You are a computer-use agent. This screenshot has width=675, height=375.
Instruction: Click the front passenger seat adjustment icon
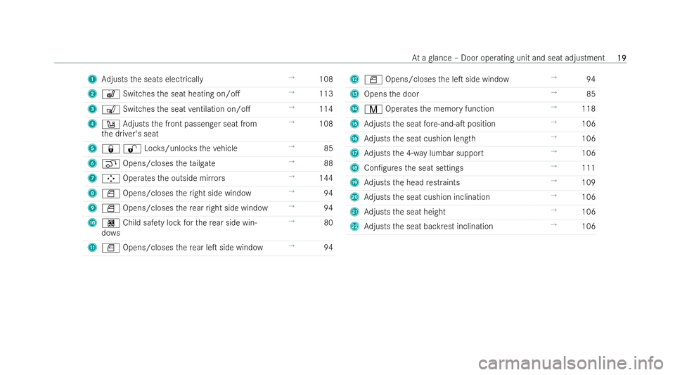click(x=110, y=124)
